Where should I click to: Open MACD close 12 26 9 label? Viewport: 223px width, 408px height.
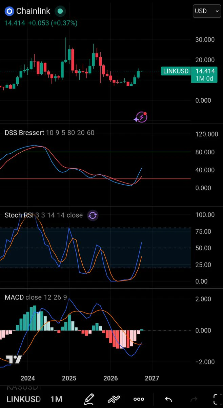pos(36,297)
